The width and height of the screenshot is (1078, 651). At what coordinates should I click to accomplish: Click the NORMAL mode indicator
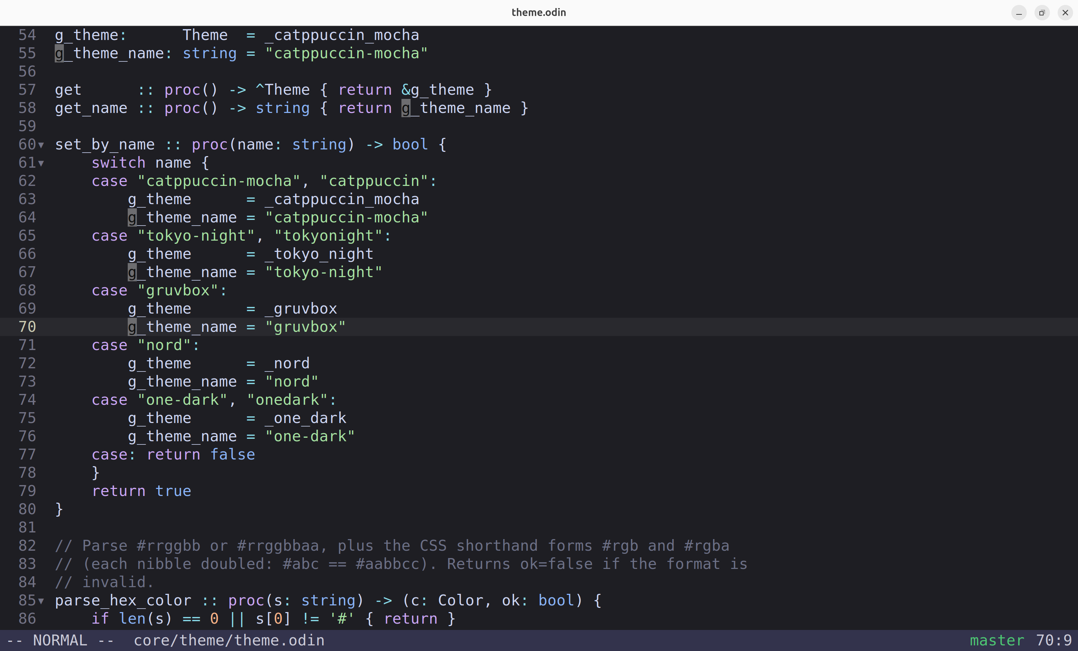(x=60, y=640)
